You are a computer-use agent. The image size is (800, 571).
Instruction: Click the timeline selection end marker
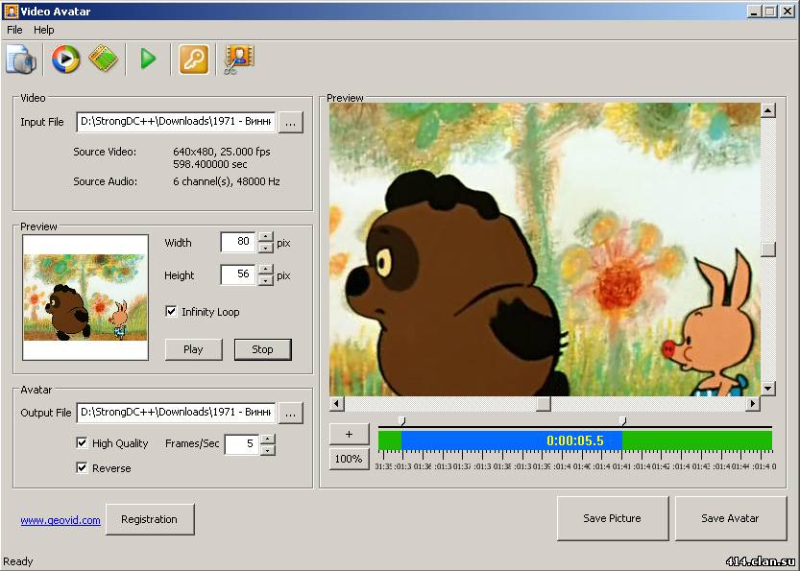point(623,421)
